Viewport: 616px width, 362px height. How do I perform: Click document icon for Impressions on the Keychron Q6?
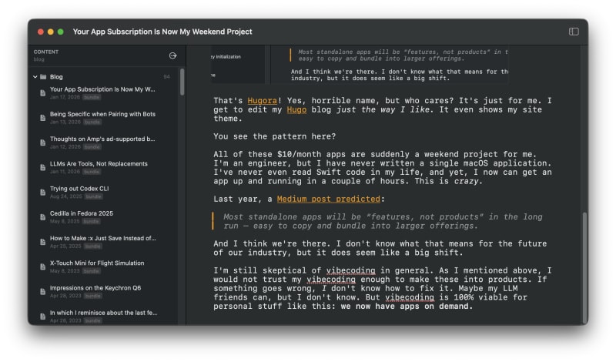coord(42,292)
